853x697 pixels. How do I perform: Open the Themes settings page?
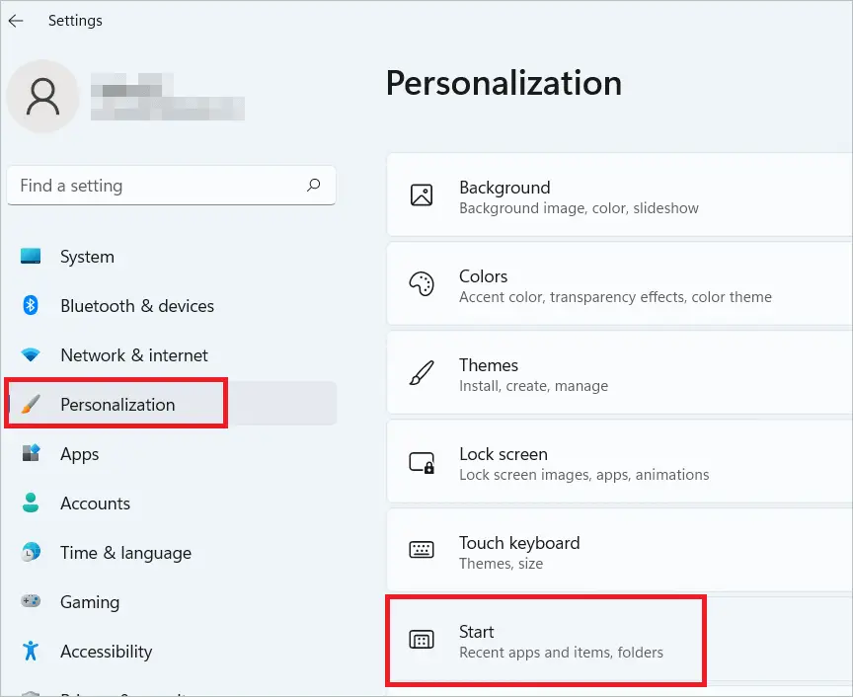point(592,373)
